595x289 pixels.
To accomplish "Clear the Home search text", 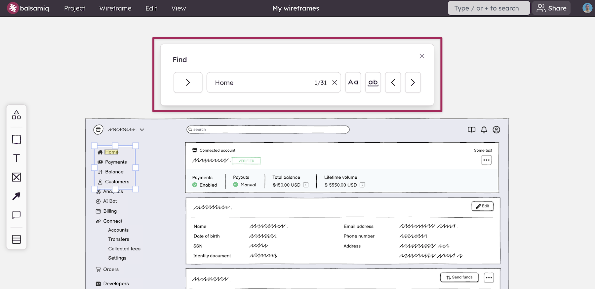I will (x=335, y=83).
